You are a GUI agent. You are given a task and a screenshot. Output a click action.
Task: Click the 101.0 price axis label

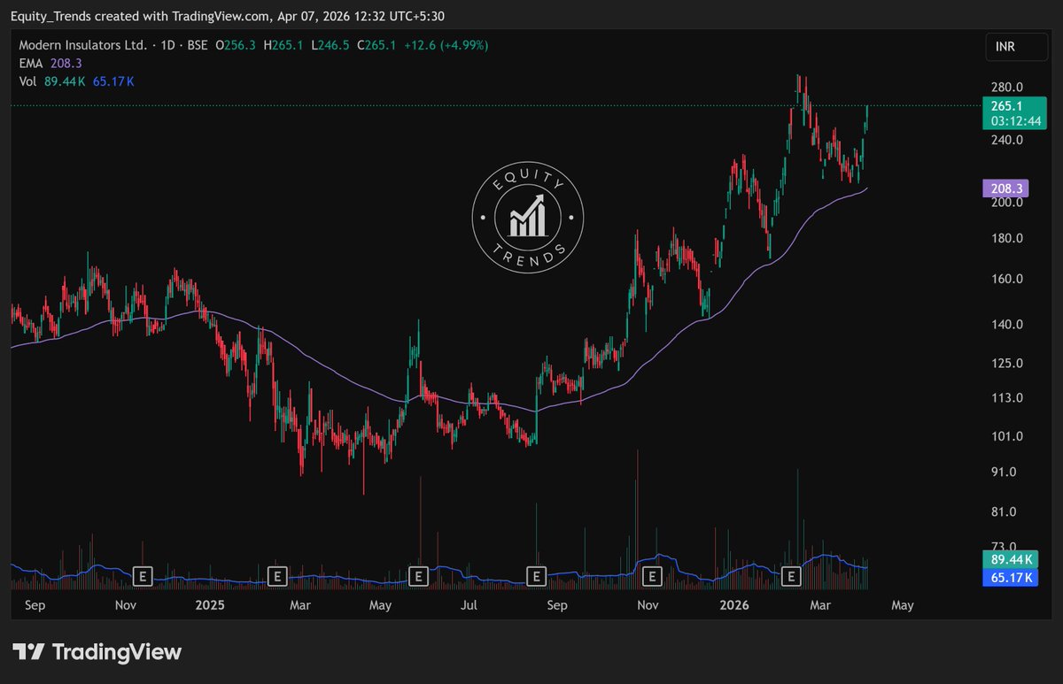(1007, 435)
